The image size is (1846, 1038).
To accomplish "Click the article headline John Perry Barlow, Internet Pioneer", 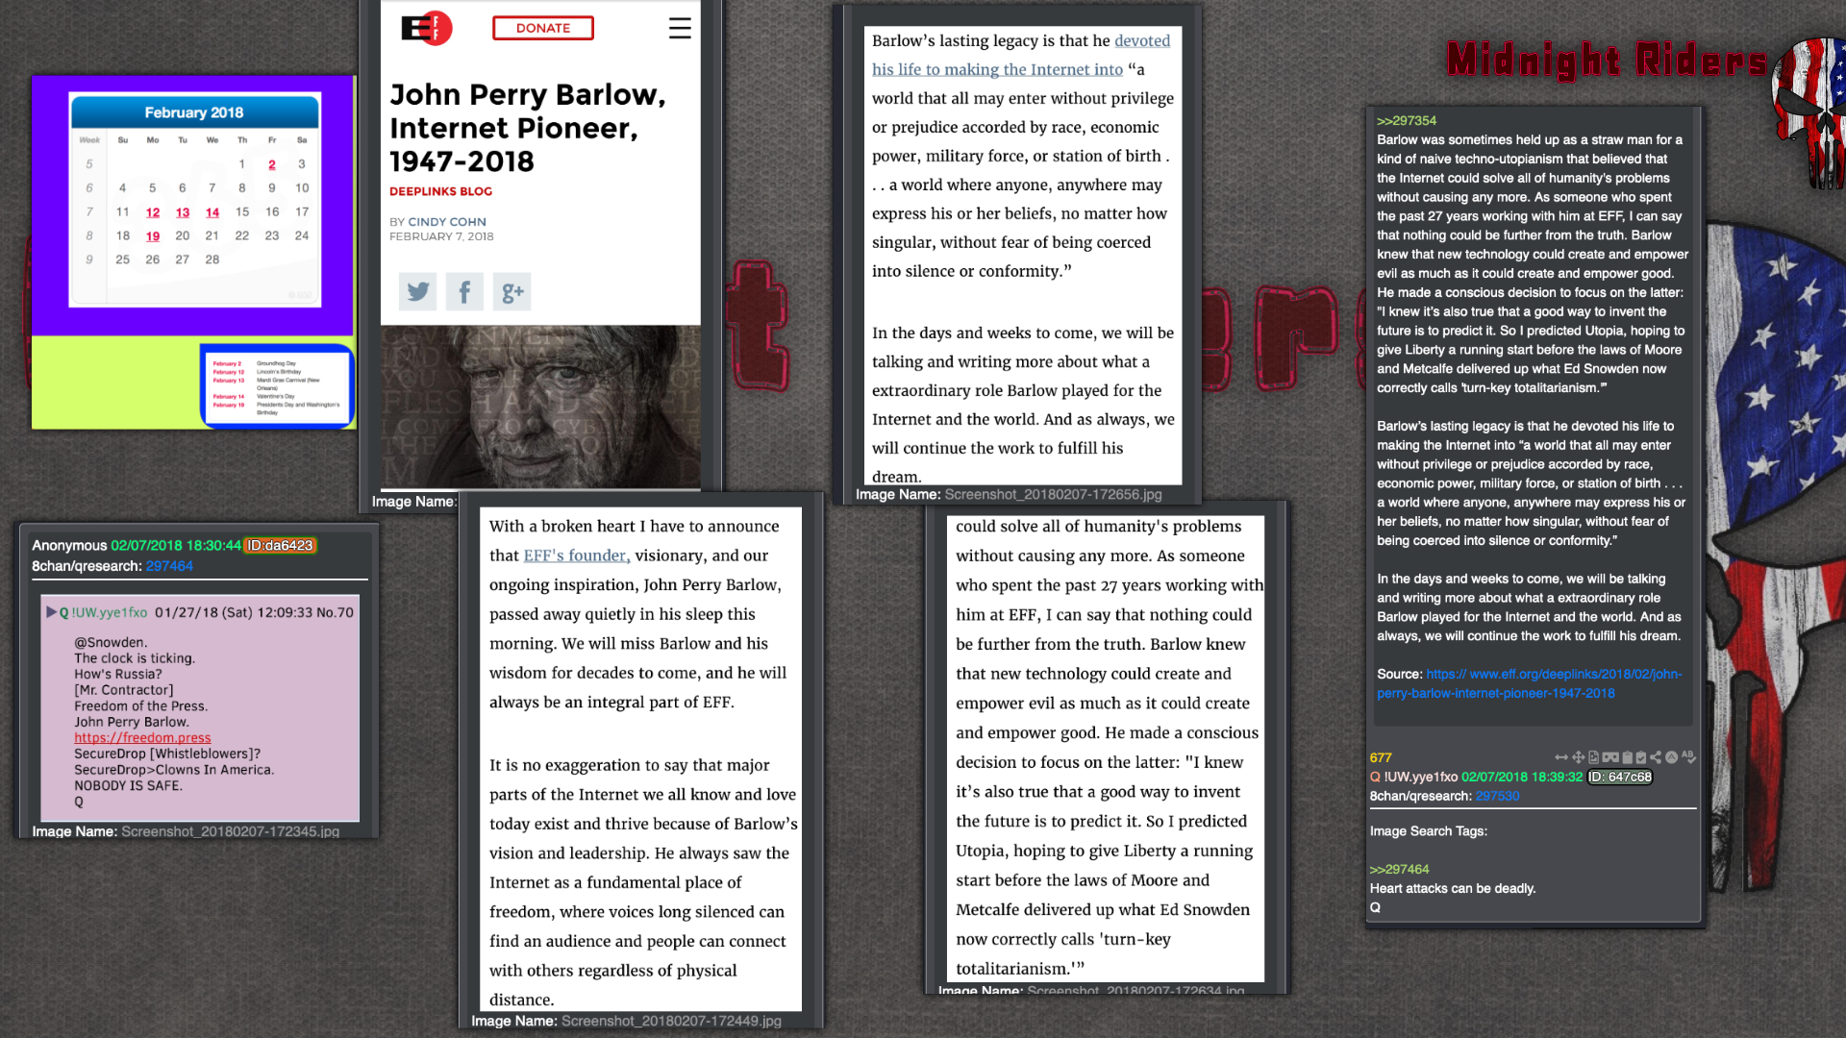I will (x=528, y=128).
